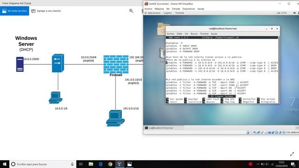Click the CentOS panel clock 'sáb 13:53'
Viewport: 299px width, 168px height.
click(x=282, y=13)
